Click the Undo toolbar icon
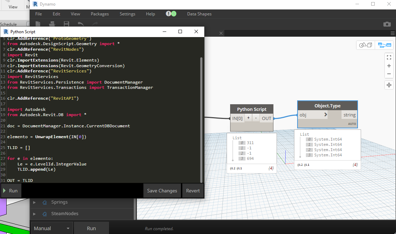The width and height of the screenshot is (396, 234). tap(81, 24)
